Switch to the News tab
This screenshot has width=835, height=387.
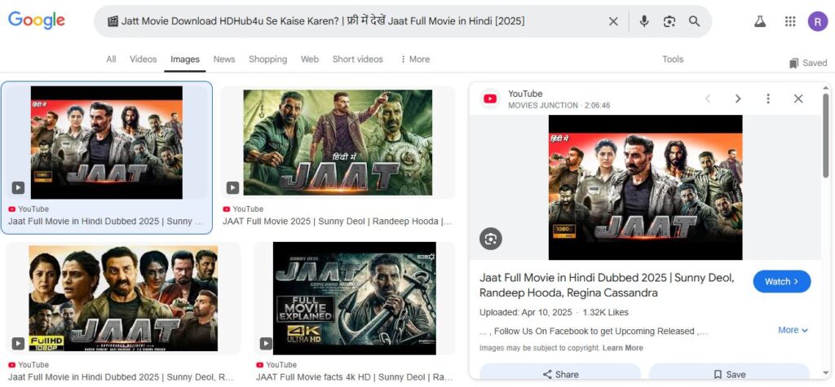pyautogui.click(x=224, y=59)
